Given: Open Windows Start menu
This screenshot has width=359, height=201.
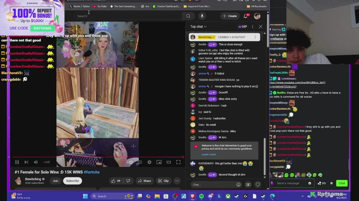Looking at the screenshot, I should point(85,196).
